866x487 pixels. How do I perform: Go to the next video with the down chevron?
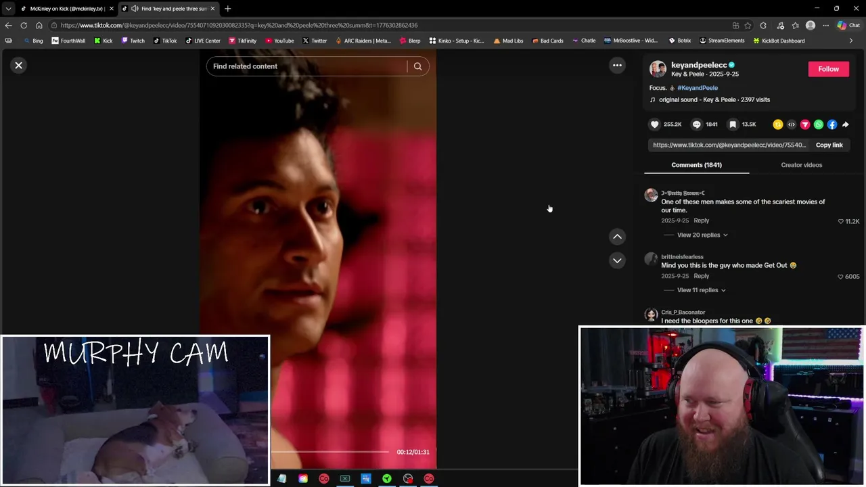617,260
